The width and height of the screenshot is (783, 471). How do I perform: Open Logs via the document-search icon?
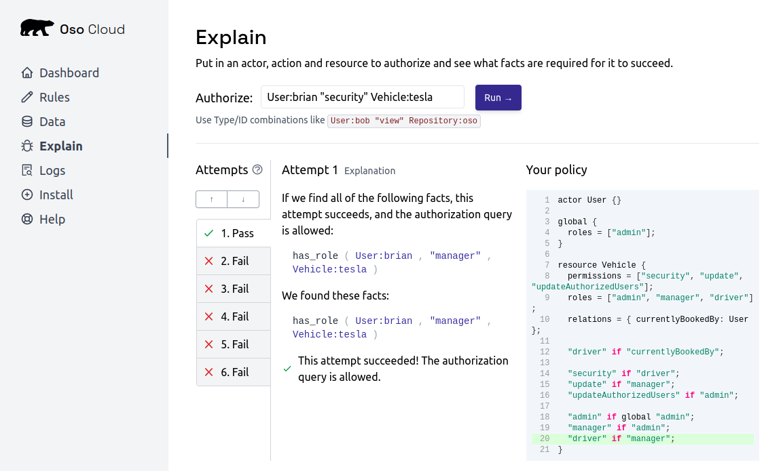pos(26,170)
